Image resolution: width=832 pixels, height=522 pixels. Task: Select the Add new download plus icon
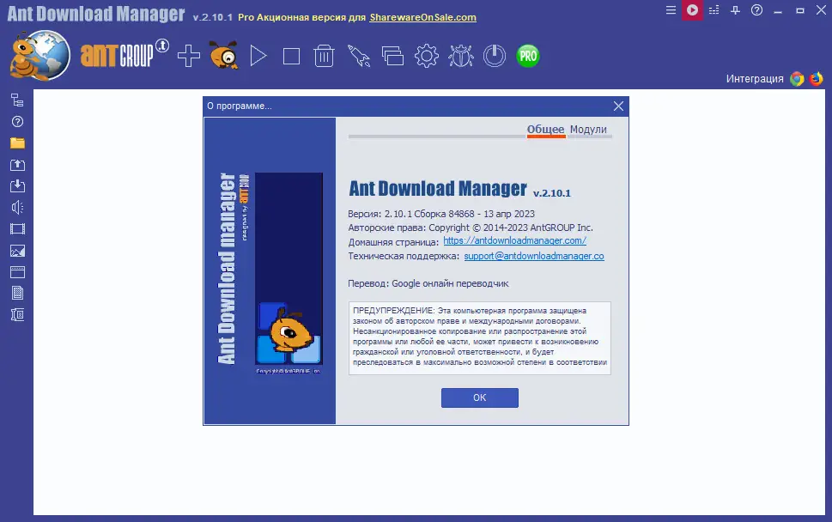coord(191,56)
